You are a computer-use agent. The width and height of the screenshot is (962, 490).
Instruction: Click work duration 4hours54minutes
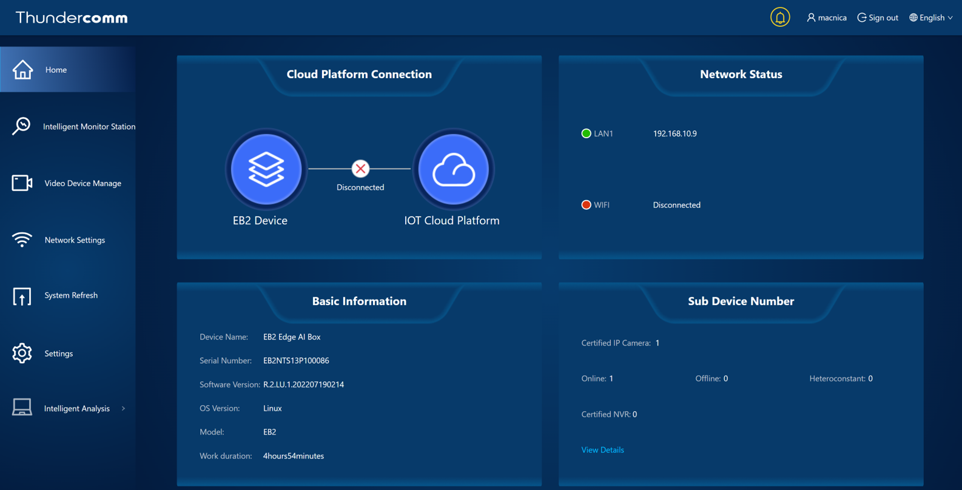(x=293, y=456)
